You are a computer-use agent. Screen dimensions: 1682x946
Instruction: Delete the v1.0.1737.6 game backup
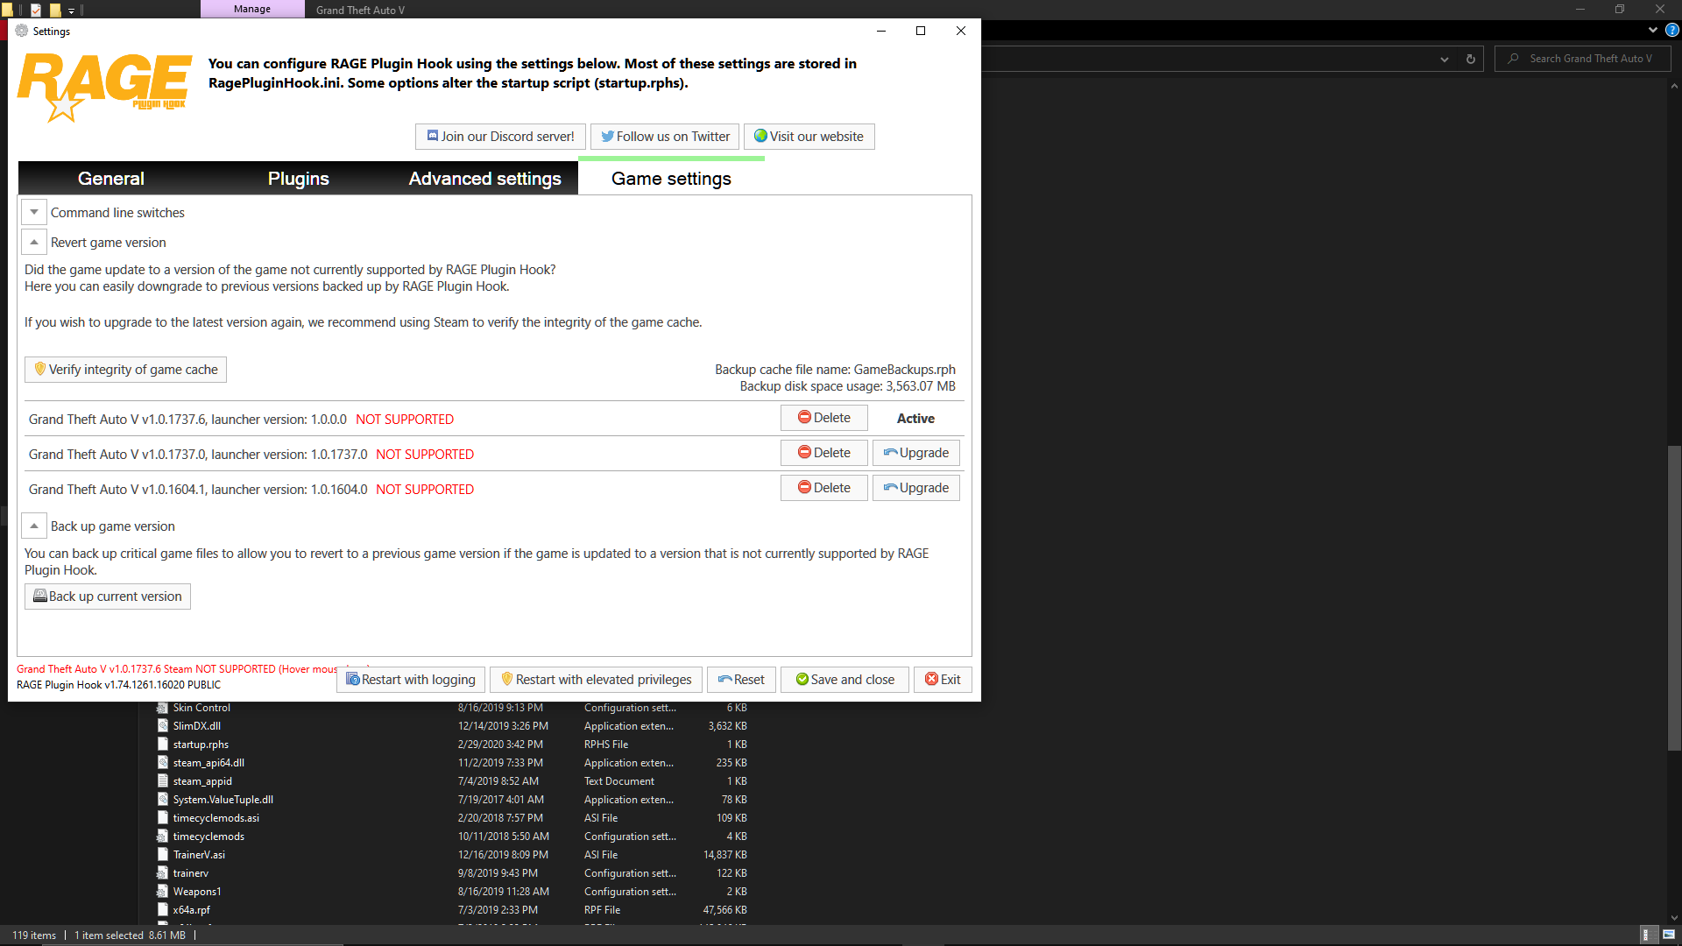pos(823,418)
